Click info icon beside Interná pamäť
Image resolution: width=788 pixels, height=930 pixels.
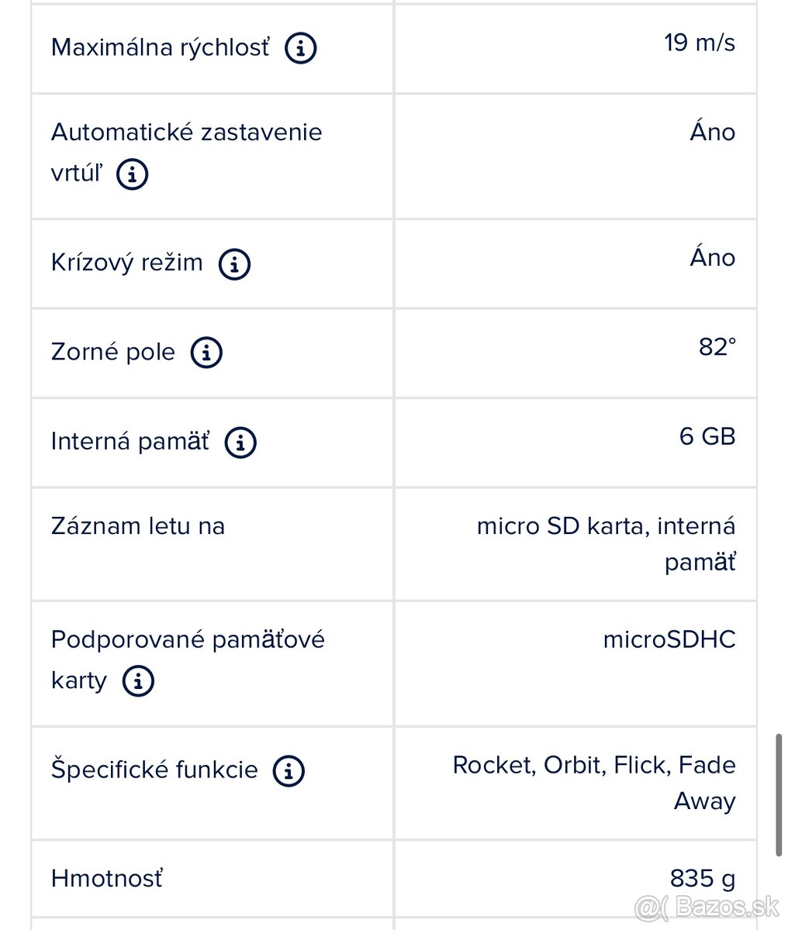[240, 443]
